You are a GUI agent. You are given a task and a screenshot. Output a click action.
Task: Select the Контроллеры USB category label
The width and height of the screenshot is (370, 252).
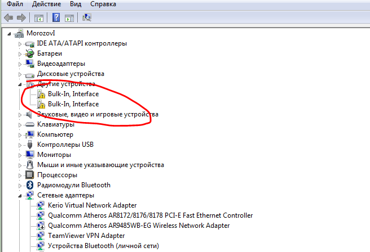[x=65, y=145]
